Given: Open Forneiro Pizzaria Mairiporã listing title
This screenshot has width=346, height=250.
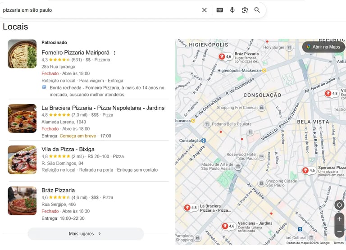Looking at the screenshot, I should [x=75, y=53].
